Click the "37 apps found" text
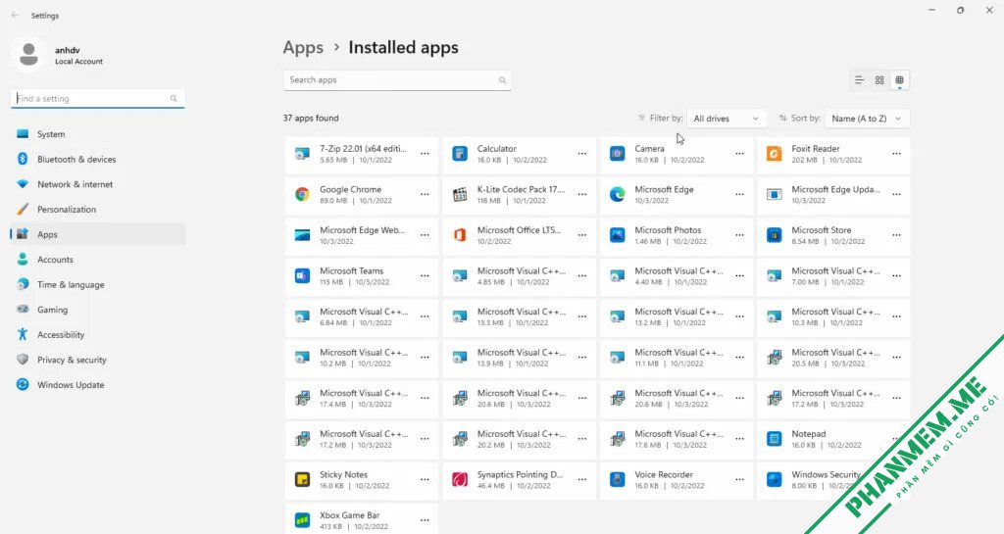Viewport: 1004px width, 534px height. coord(311,119)
